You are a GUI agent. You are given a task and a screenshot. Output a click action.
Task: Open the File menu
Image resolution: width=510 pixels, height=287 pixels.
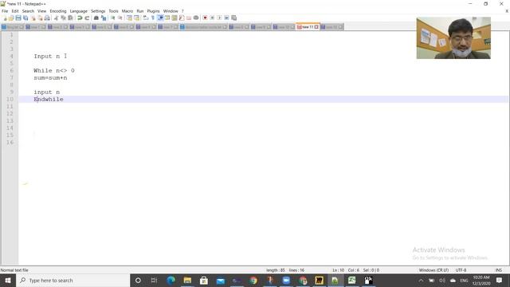[x=5, y=11]
